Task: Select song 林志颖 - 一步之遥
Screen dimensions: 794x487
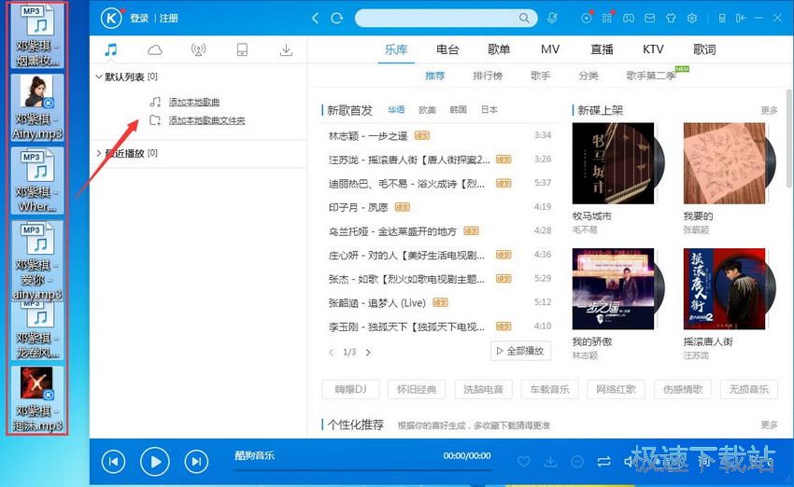Action: 368,135
